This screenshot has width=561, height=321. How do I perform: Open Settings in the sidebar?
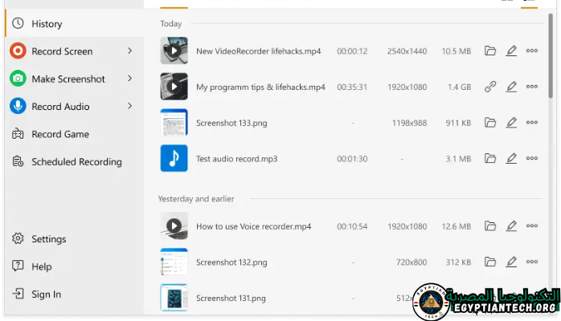point(48,239)
